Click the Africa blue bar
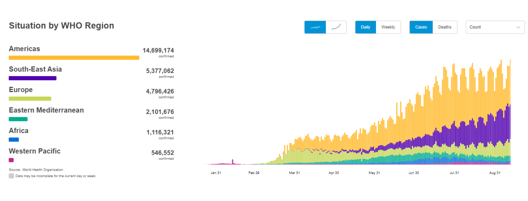The height and width of the screenshot is (201, 528). [14, 140]
